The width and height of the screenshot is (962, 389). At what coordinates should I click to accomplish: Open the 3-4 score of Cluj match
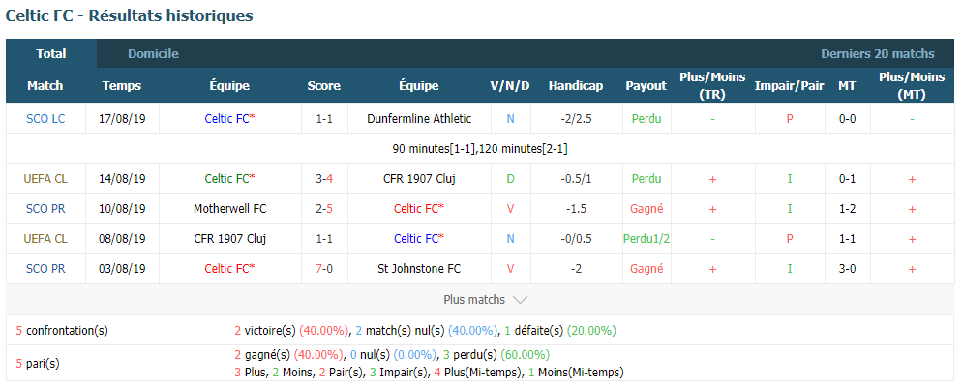pos(324,179)
